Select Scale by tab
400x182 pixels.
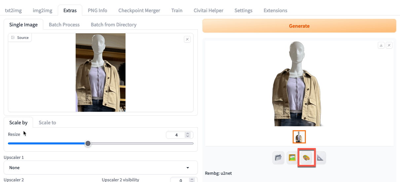tap(18, 122)
